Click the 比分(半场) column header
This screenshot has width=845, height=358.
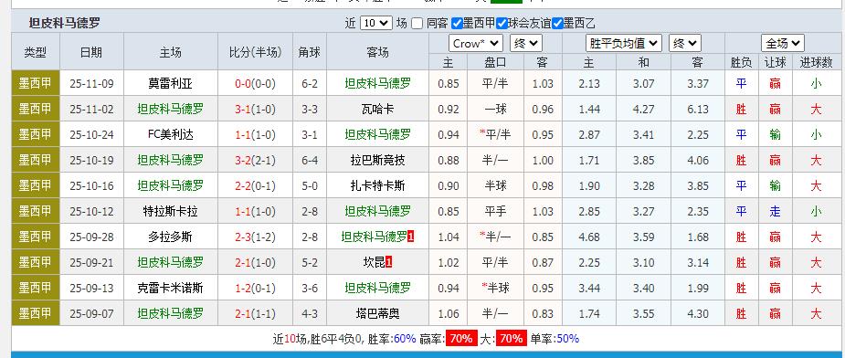pyautogui.click(x=256, y=52)
